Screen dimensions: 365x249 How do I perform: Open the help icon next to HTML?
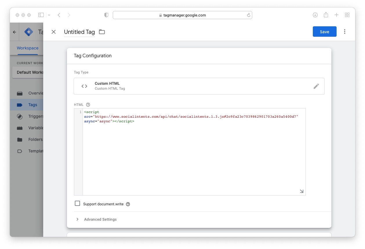88,105
